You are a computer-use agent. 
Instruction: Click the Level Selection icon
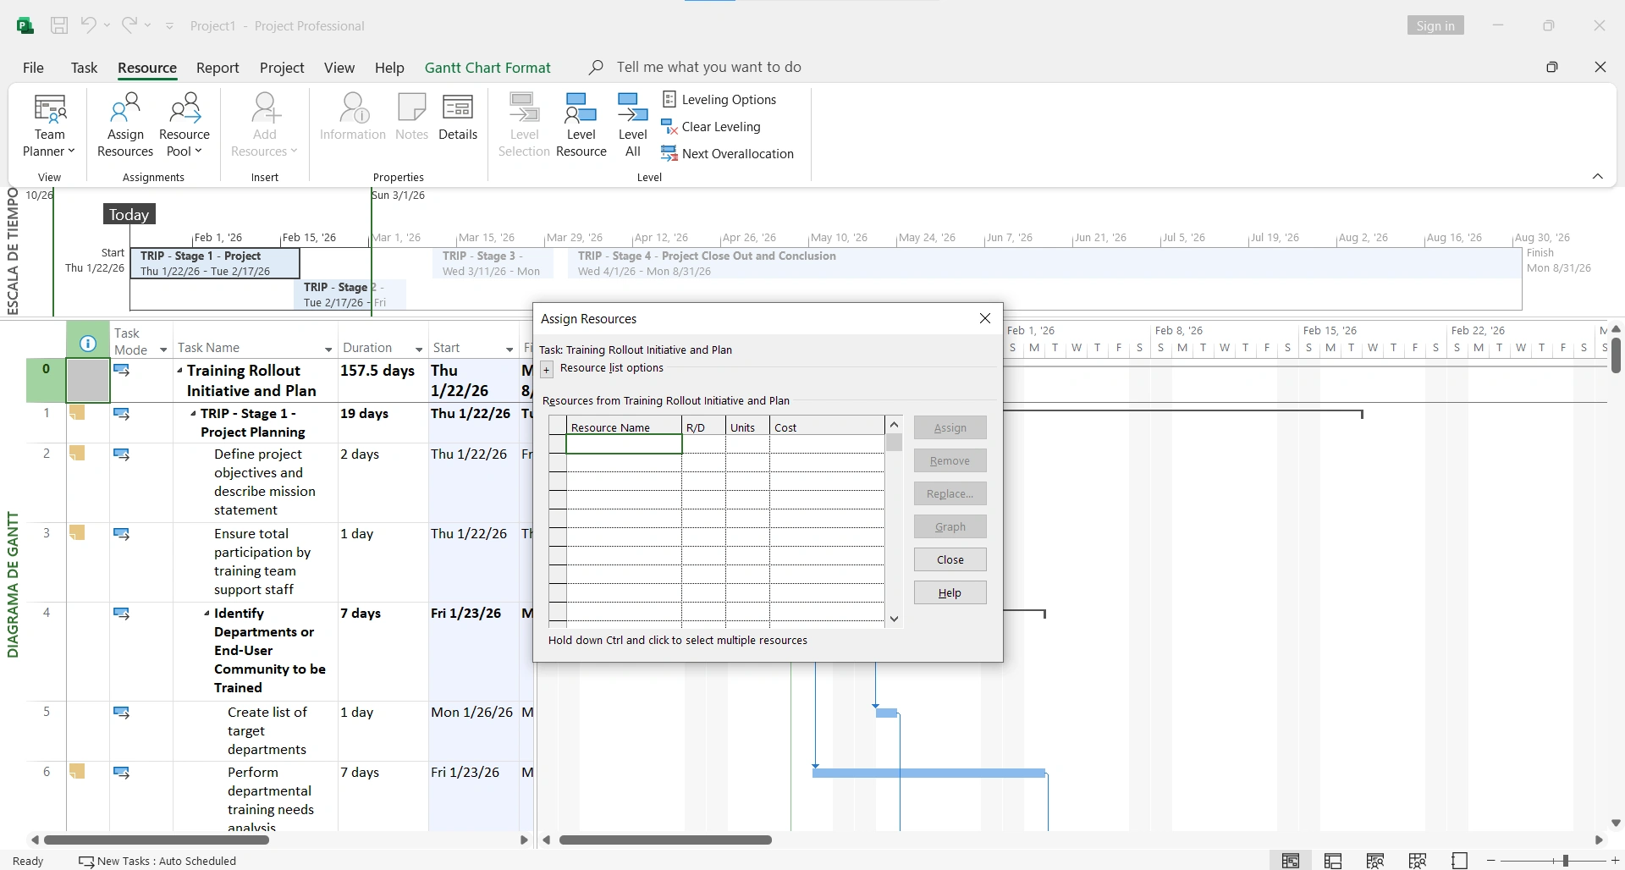[524, 124]
